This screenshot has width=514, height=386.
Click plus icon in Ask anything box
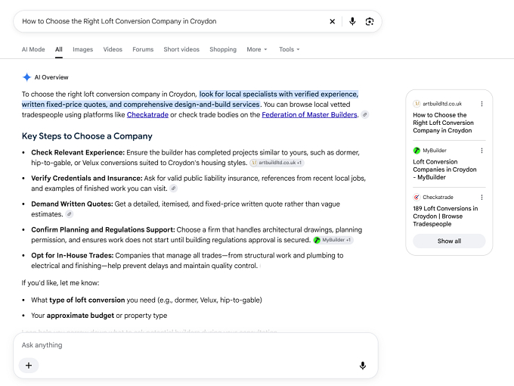(x=29, y=366)
